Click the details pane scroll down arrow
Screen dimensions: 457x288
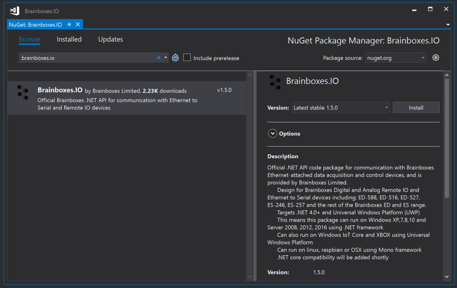[x=447, y=277]
